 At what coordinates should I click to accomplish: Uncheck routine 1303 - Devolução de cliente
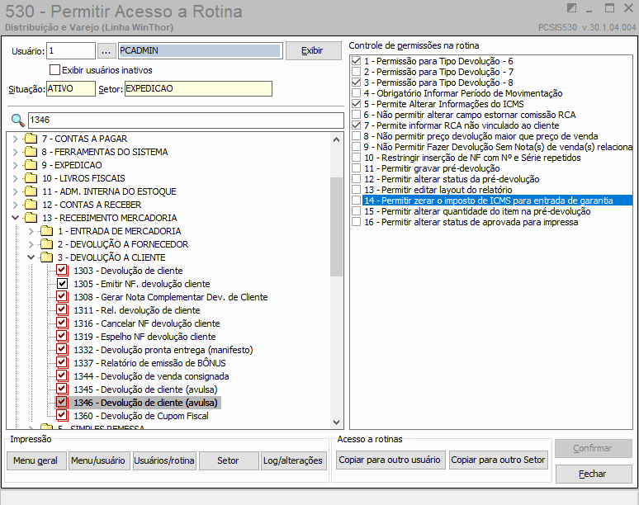[x=62, y=271]
